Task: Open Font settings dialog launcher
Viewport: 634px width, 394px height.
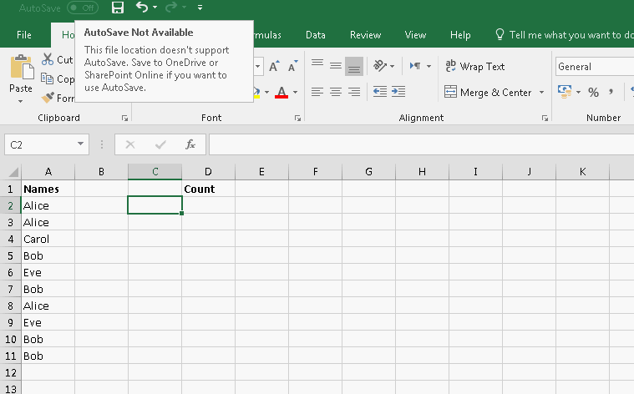Action: [297, 118]
